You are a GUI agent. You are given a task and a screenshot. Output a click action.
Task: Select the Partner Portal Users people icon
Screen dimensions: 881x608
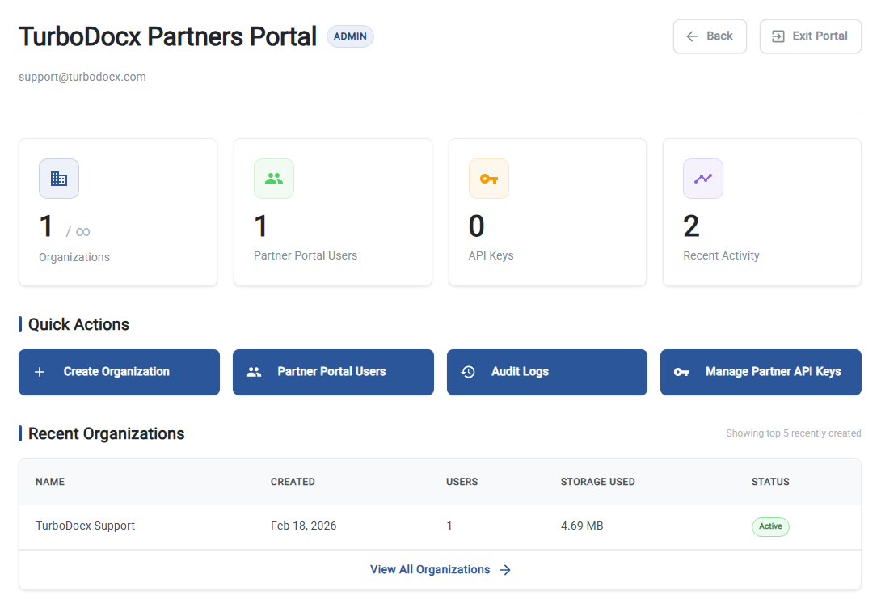point(273,178)
